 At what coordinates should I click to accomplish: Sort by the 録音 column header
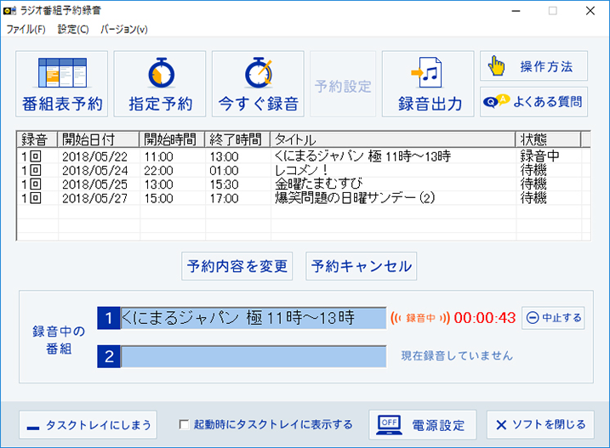37,139
